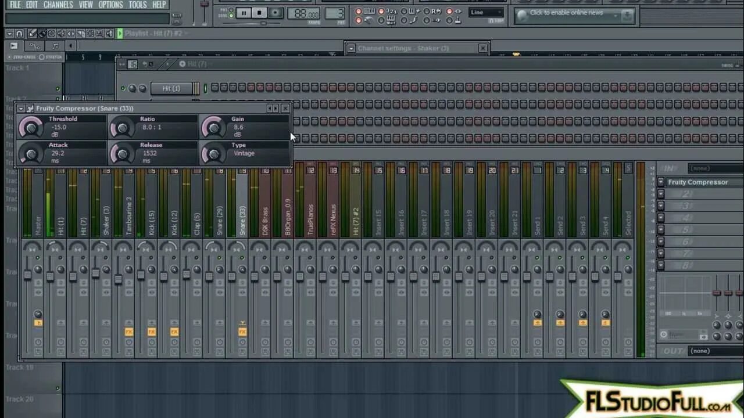
Task: Close the Fruity Compressor window
Action: pyautogui.click(x=285, y=109)
